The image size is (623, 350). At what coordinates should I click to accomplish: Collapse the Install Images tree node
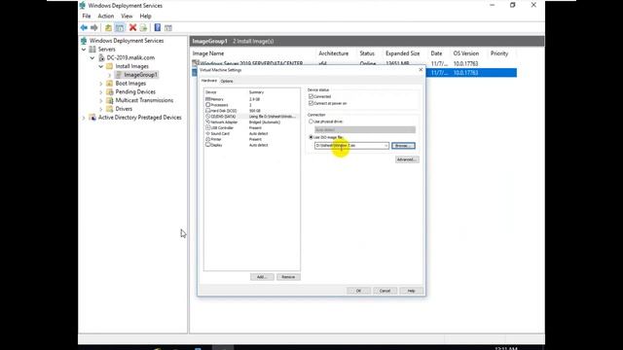pyautogui.click(x=101, y=66)
